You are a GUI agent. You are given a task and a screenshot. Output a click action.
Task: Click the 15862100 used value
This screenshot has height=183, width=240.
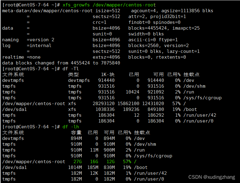128,104
